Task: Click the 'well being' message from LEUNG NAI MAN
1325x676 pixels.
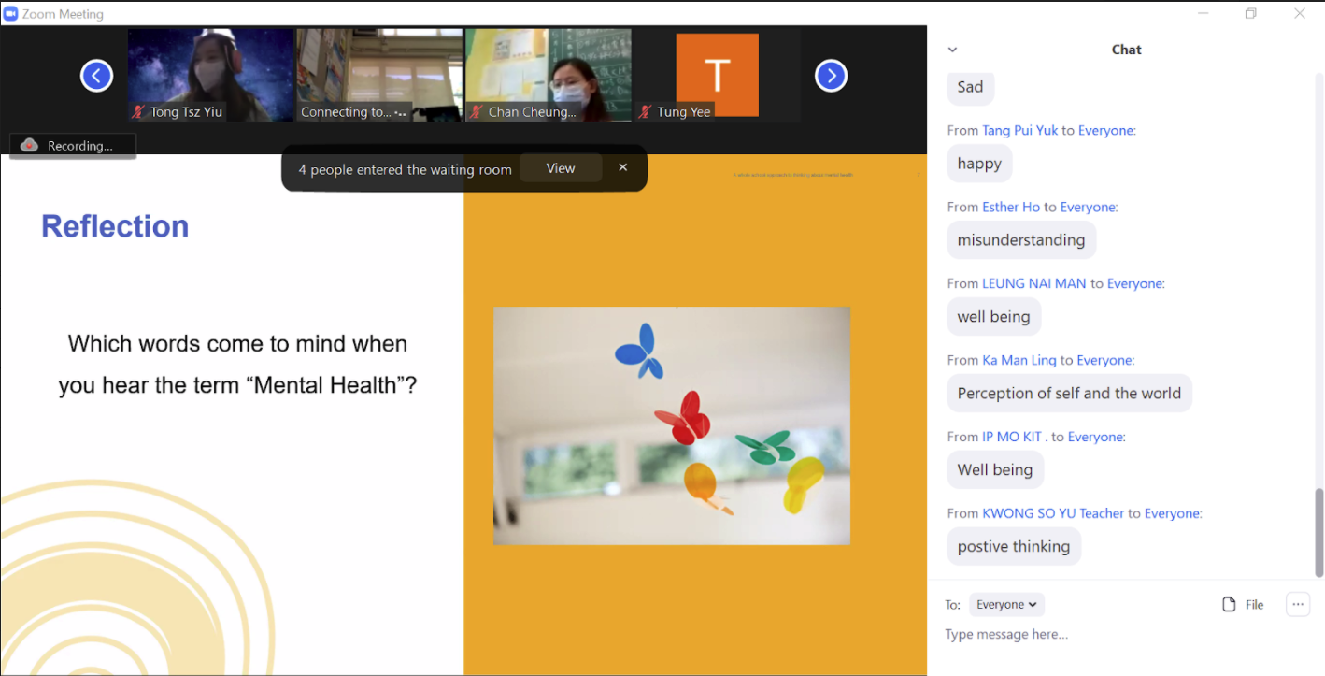Action: click(994, 317)
